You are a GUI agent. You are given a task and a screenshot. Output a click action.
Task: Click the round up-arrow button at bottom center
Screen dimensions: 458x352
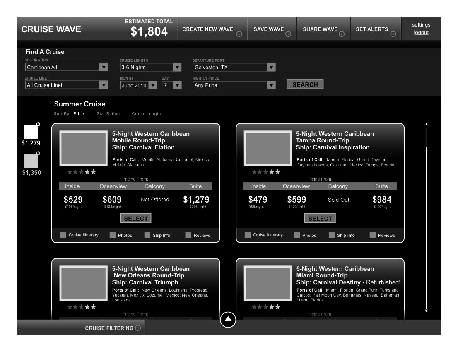(228, 320)
